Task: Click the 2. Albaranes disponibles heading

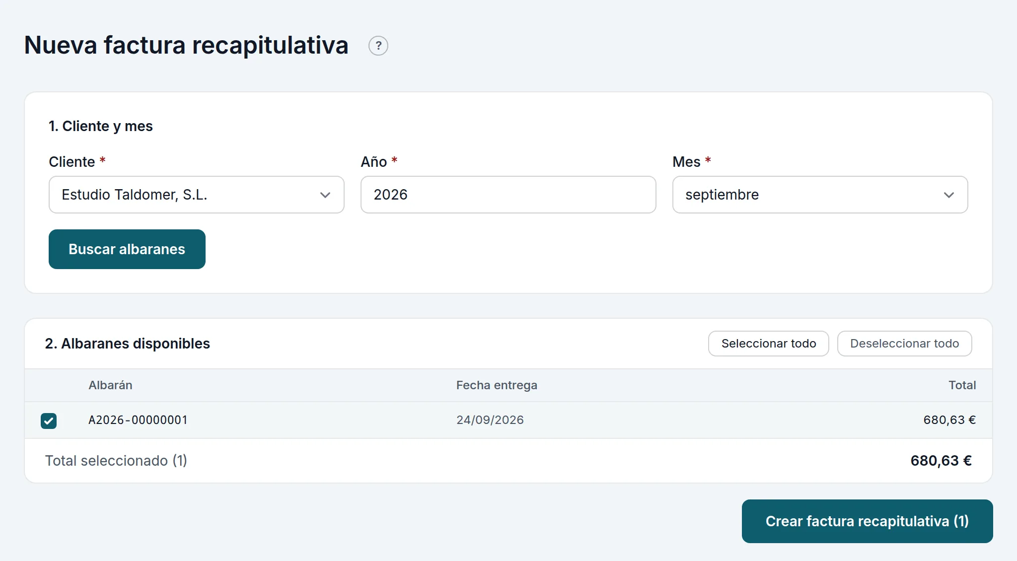Action: 127,344
